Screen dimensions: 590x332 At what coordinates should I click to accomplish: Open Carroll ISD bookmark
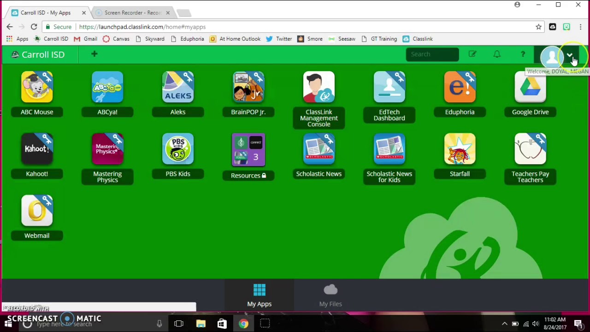pos(51,39)
